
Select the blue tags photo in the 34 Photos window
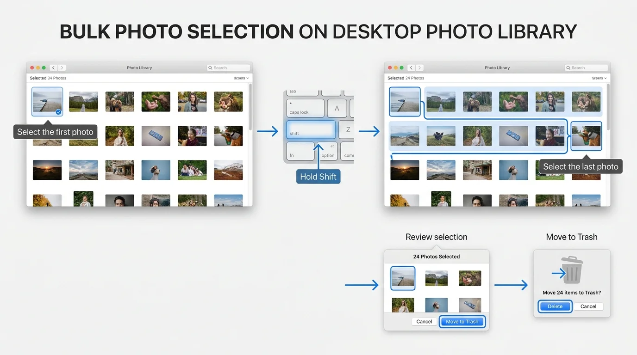click(x=156, y=136)
